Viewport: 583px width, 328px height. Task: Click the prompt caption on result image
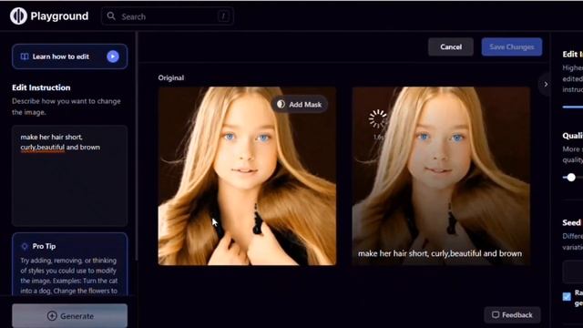tap(440, 253)
